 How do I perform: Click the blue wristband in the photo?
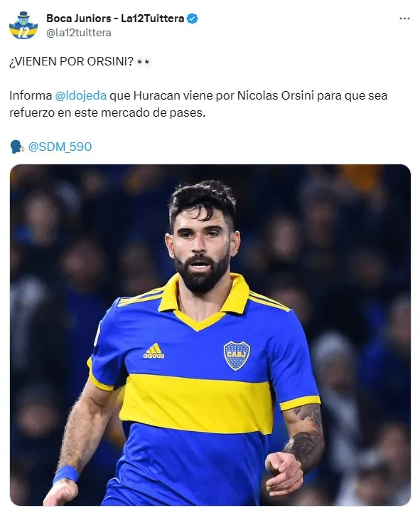click(x=65, y=474)
